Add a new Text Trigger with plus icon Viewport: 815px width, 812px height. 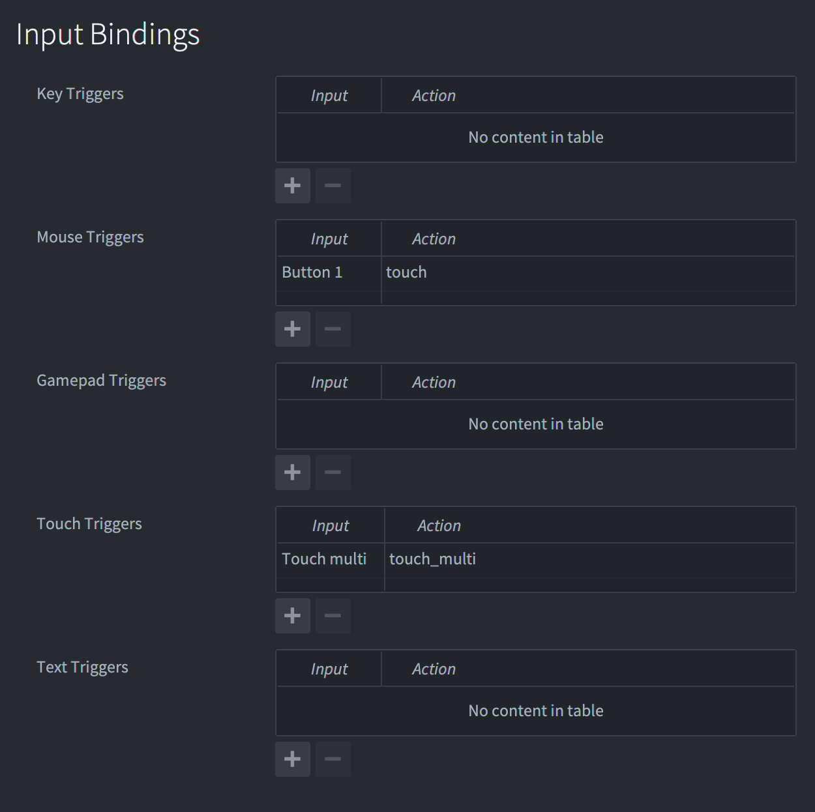tap(292, 759)
